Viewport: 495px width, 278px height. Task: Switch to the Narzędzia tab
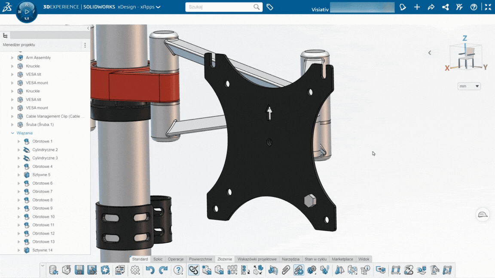coord(290,259)
